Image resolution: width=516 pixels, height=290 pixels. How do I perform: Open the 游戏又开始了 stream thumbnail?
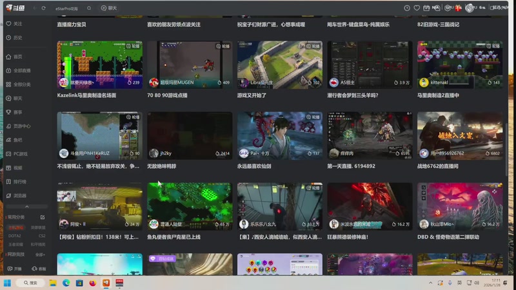(x=280, y=65)
